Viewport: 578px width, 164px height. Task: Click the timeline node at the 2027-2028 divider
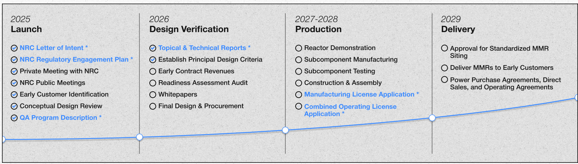285,130
